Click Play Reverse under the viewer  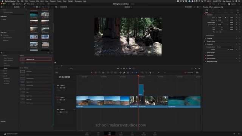point(121,68)
